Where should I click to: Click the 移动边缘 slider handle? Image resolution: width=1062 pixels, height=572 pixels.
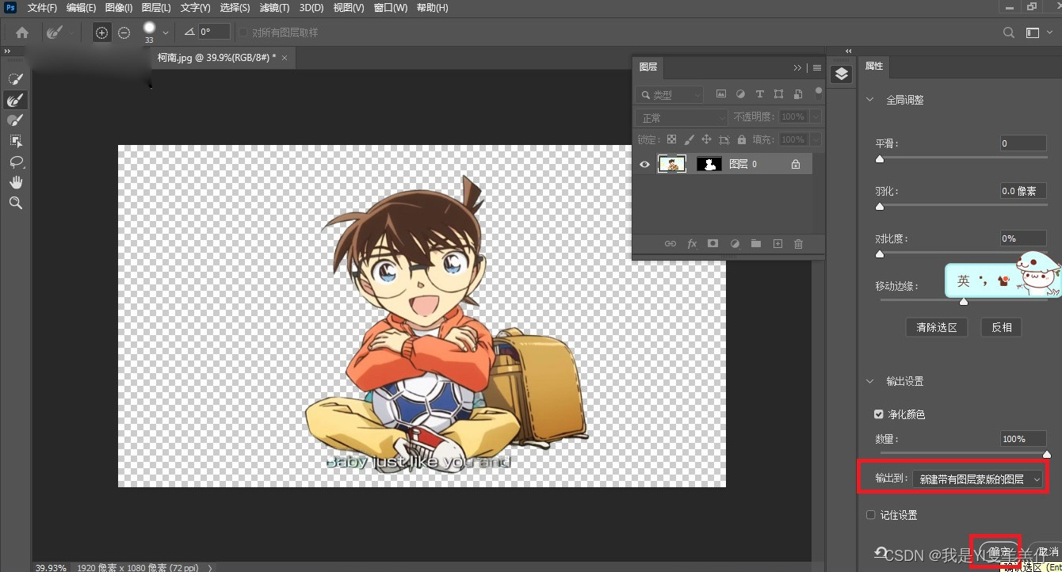pos(964,302)
